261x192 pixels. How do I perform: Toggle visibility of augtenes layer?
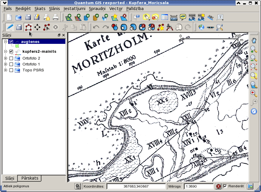11,41
